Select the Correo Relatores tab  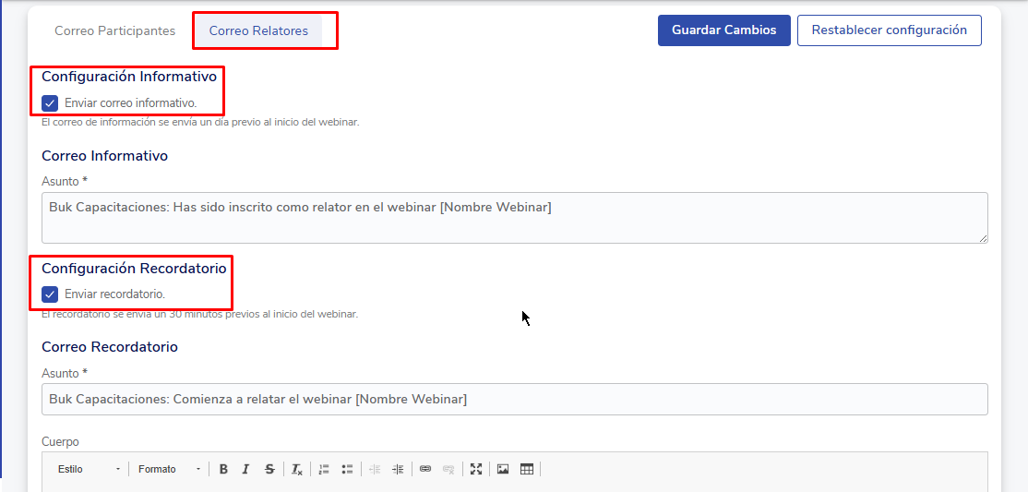[258, 30]
